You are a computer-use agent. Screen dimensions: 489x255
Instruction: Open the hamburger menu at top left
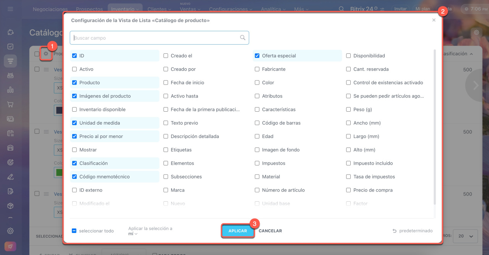10,9
